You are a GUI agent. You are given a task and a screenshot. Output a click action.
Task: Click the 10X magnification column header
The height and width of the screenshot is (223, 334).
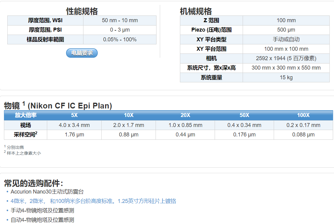[x=128, y=115]
